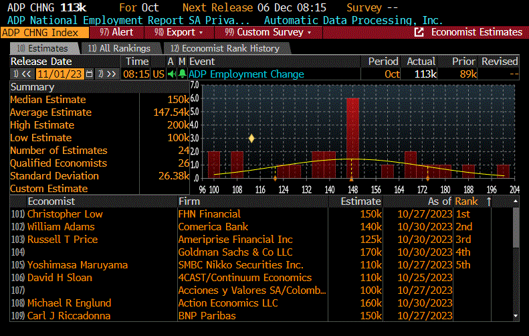Click the Low Estimate value 100k
Viewport: 529px width, 336px height.
179,138
